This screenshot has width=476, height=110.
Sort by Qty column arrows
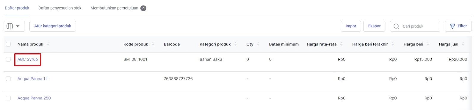tap(258, 44)
